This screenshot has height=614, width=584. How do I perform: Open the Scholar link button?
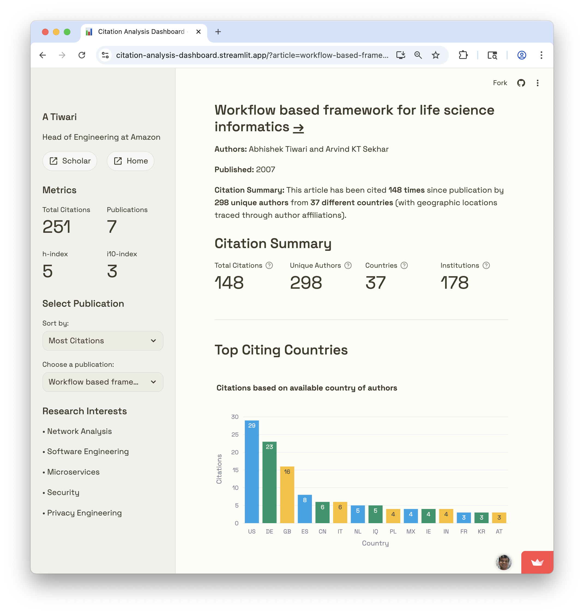click(70, 161)
